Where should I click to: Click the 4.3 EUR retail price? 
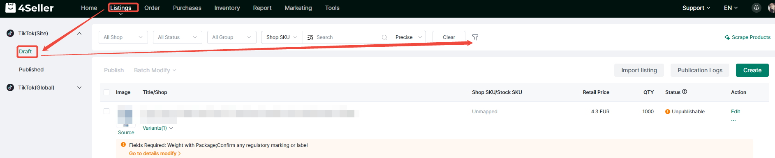(x=600, y=112)
